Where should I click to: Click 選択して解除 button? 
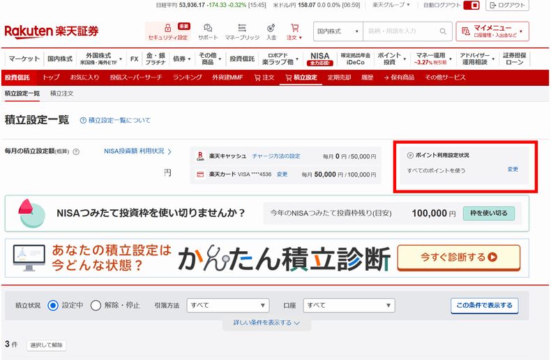click(47, 345)
